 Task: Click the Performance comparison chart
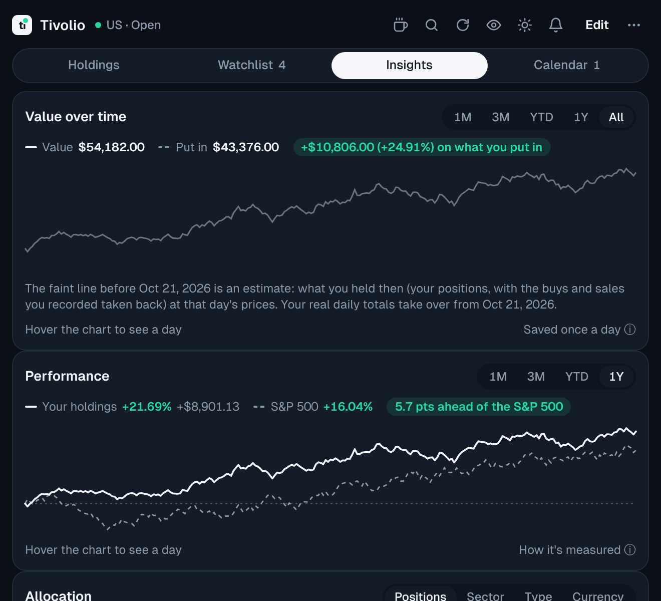pyautogui.click(x=330, y=478)
